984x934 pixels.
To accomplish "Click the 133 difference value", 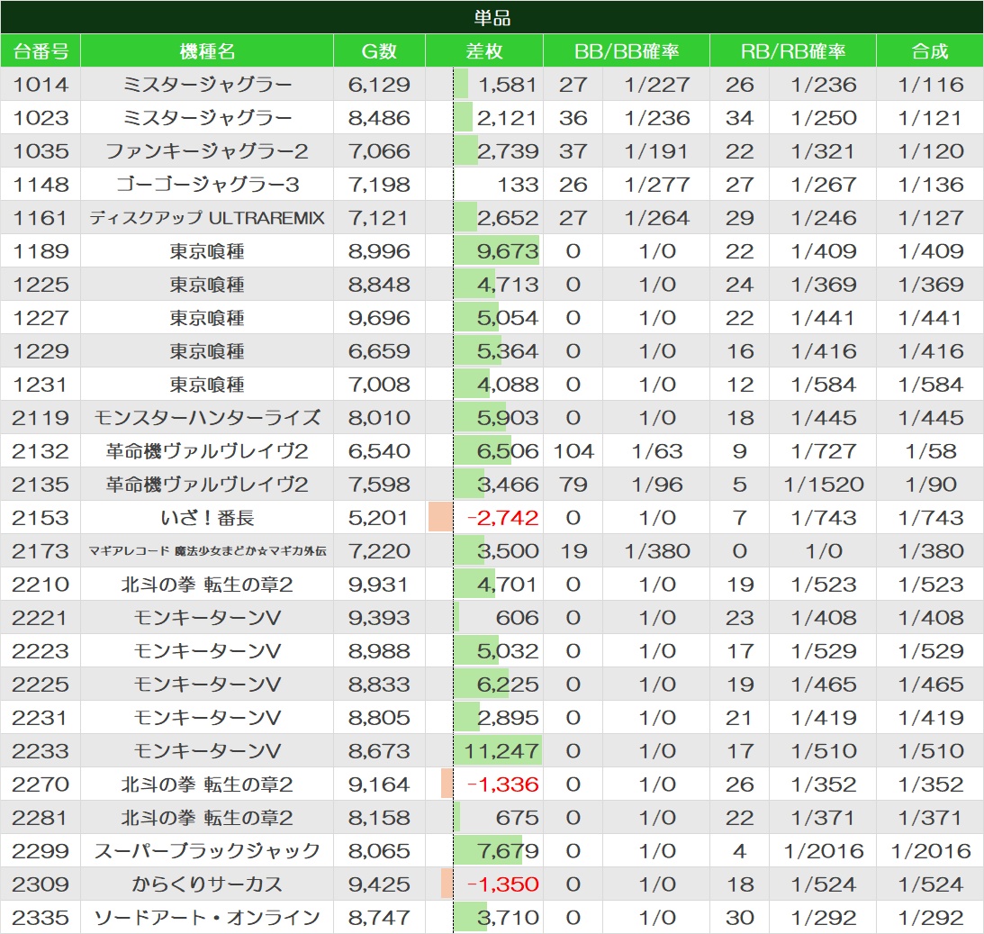I will 518,185.
